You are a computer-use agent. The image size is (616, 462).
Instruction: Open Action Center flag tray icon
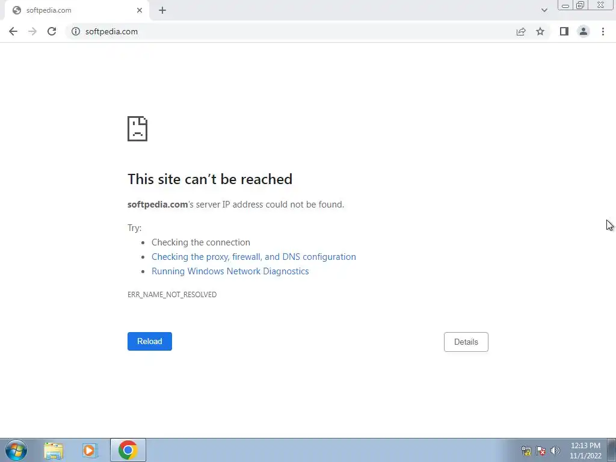click(541, 451)
